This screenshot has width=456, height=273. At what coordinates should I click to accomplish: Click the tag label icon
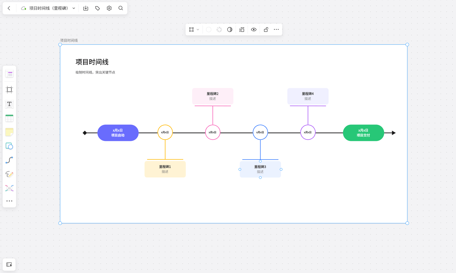coord(97,8)
